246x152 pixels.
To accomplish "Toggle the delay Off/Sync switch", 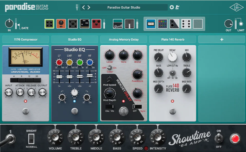I will click(137, 107).
